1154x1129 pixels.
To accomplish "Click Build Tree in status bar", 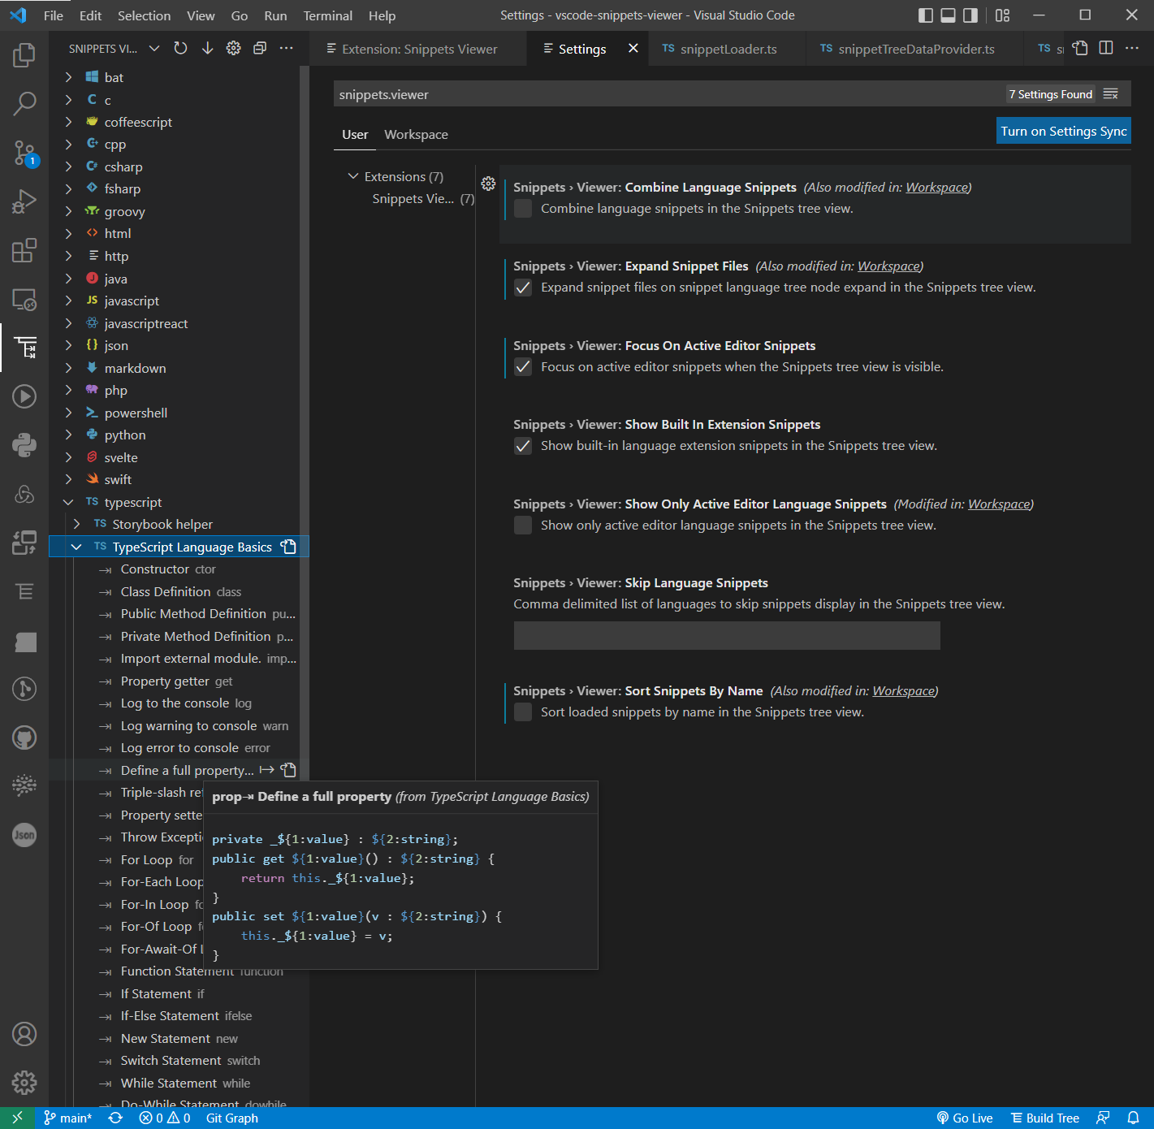I will 1044,1118.
